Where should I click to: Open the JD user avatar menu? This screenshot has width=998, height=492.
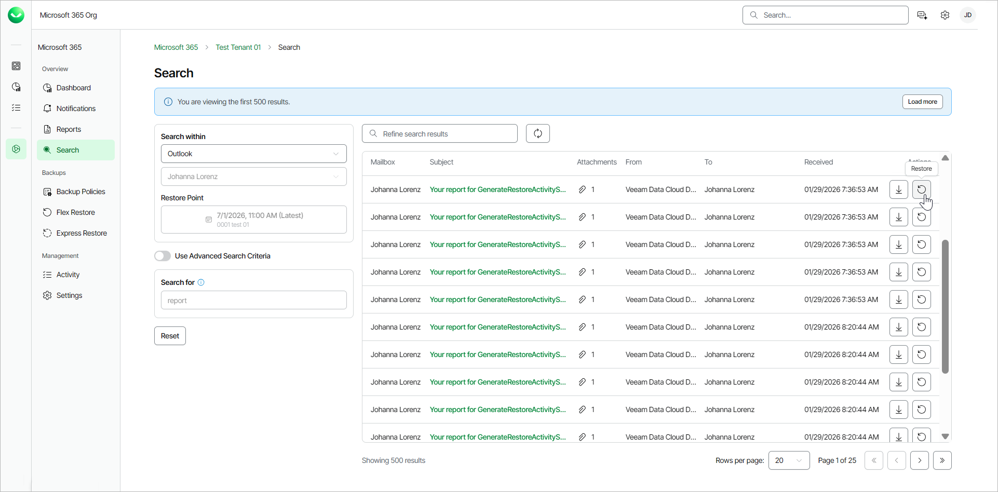click(968, 15)
